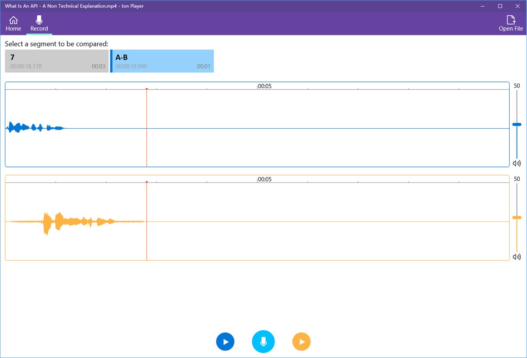The width and height of the screenshot is (527, 358).
Task: Play the original blue audio track
Action: click(x=225, y=342)
